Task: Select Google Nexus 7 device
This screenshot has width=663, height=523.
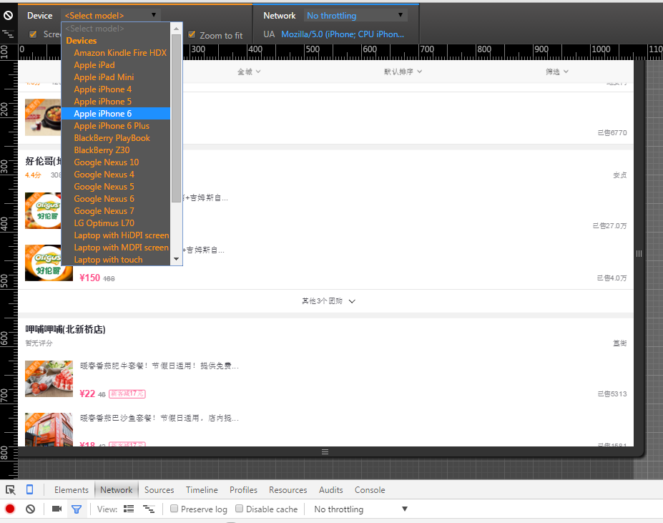Action: [116, 211]
